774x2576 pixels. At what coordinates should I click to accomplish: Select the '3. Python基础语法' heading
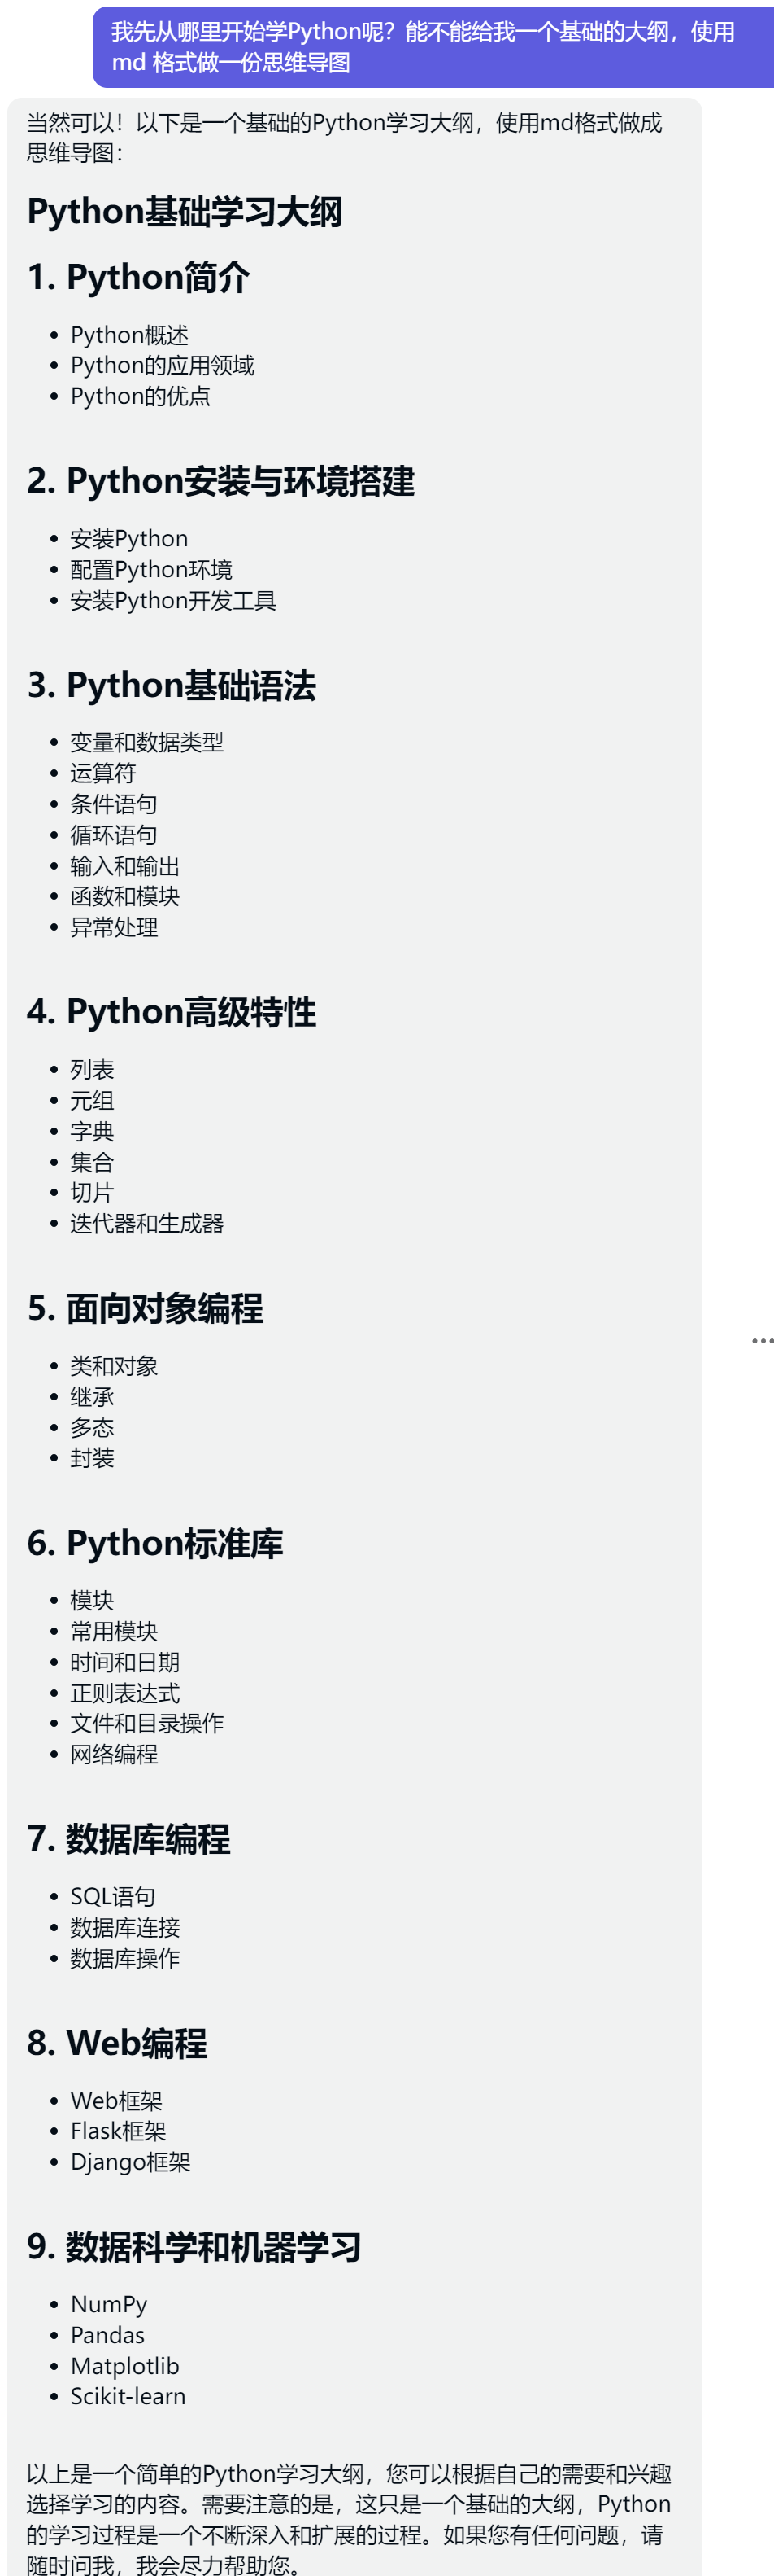[172, 686]
